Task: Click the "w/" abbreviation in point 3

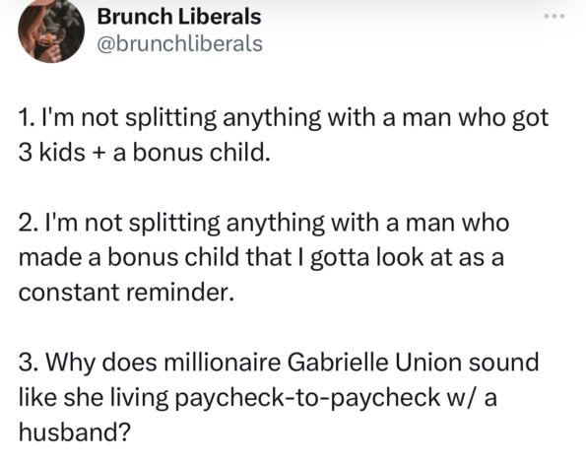Action: point(462,398)
